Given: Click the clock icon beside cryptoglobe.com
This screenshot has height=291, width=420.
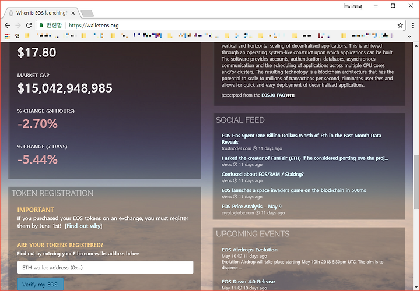Looking at the screenshot, I should click(x=257, y=213).
